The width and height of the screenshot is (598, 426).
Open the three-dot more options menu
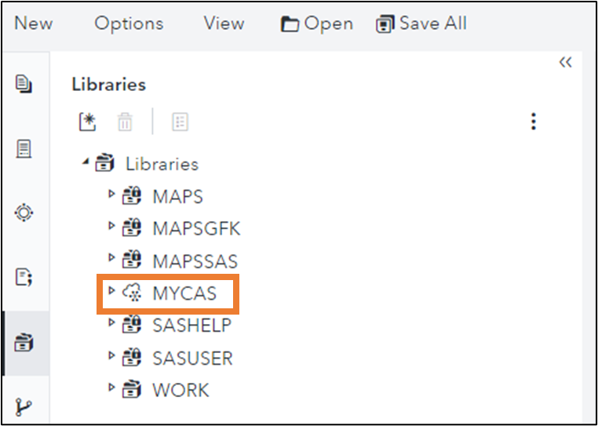pyautogui.click(x=534, y=122)
